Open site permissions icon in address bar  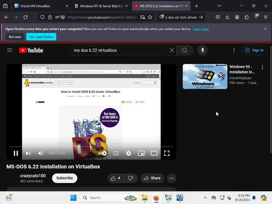(x=57, y=17)
